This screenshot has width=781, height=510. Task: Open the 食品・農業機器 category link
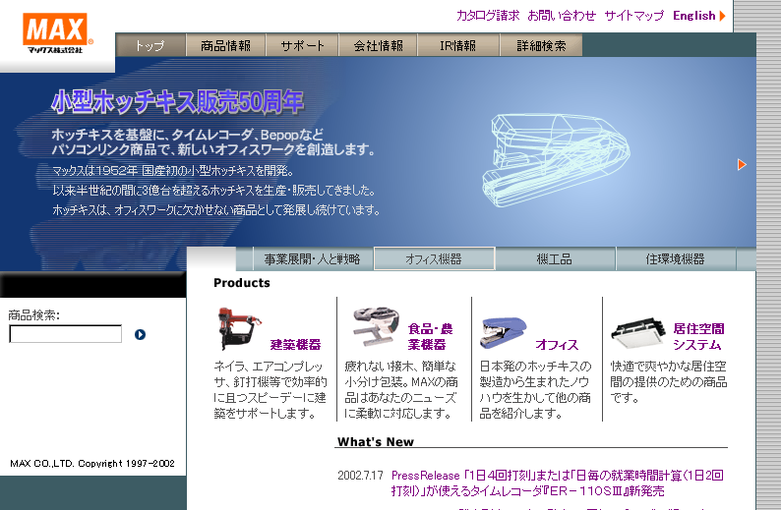[431, 336]
